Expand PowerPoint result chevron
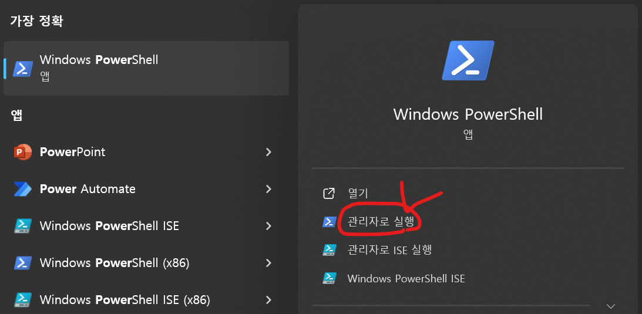This screenshot has width=642, height=314. (268, 152)
